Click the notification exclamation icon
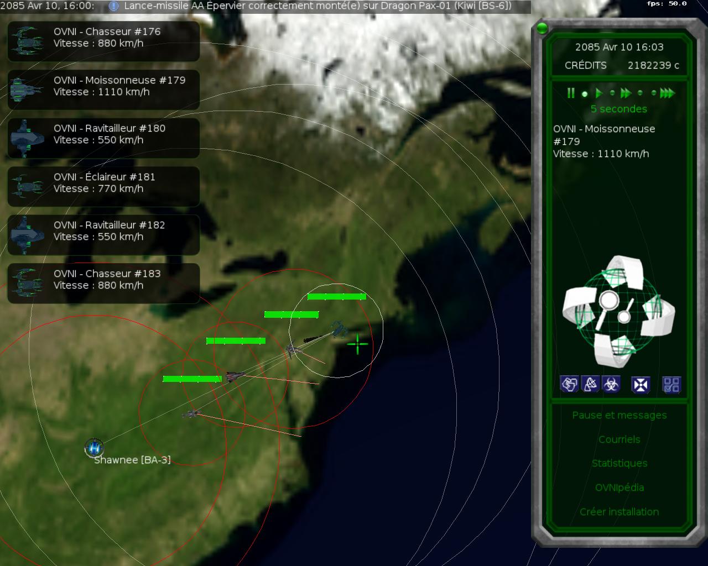Image resolution: width=708 pixels, height=566 pixels. (113, 6)
